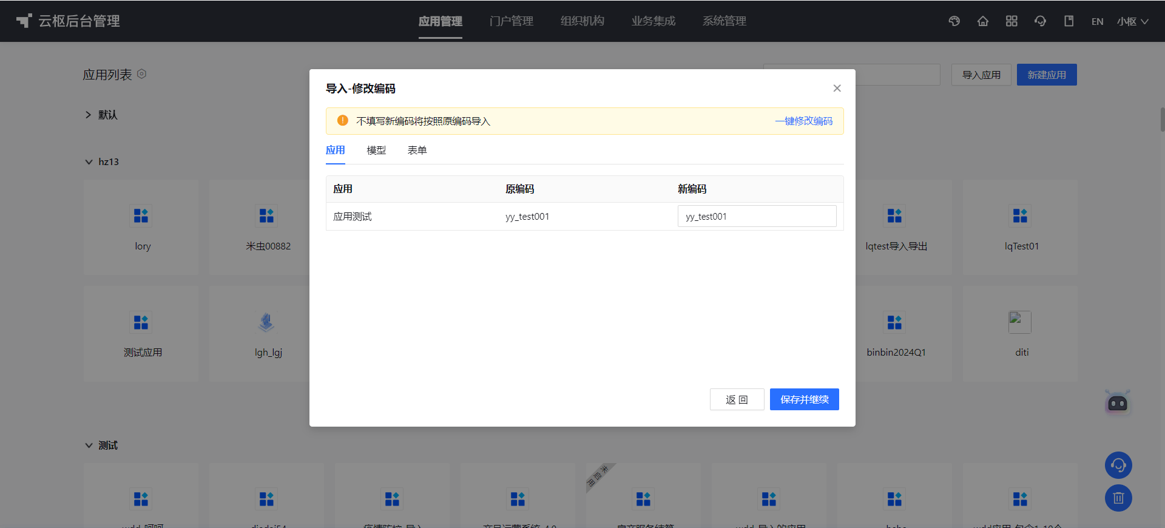Switch to the 表单 tab
Screen dimensions: 1165x528
tap(417, 151)
